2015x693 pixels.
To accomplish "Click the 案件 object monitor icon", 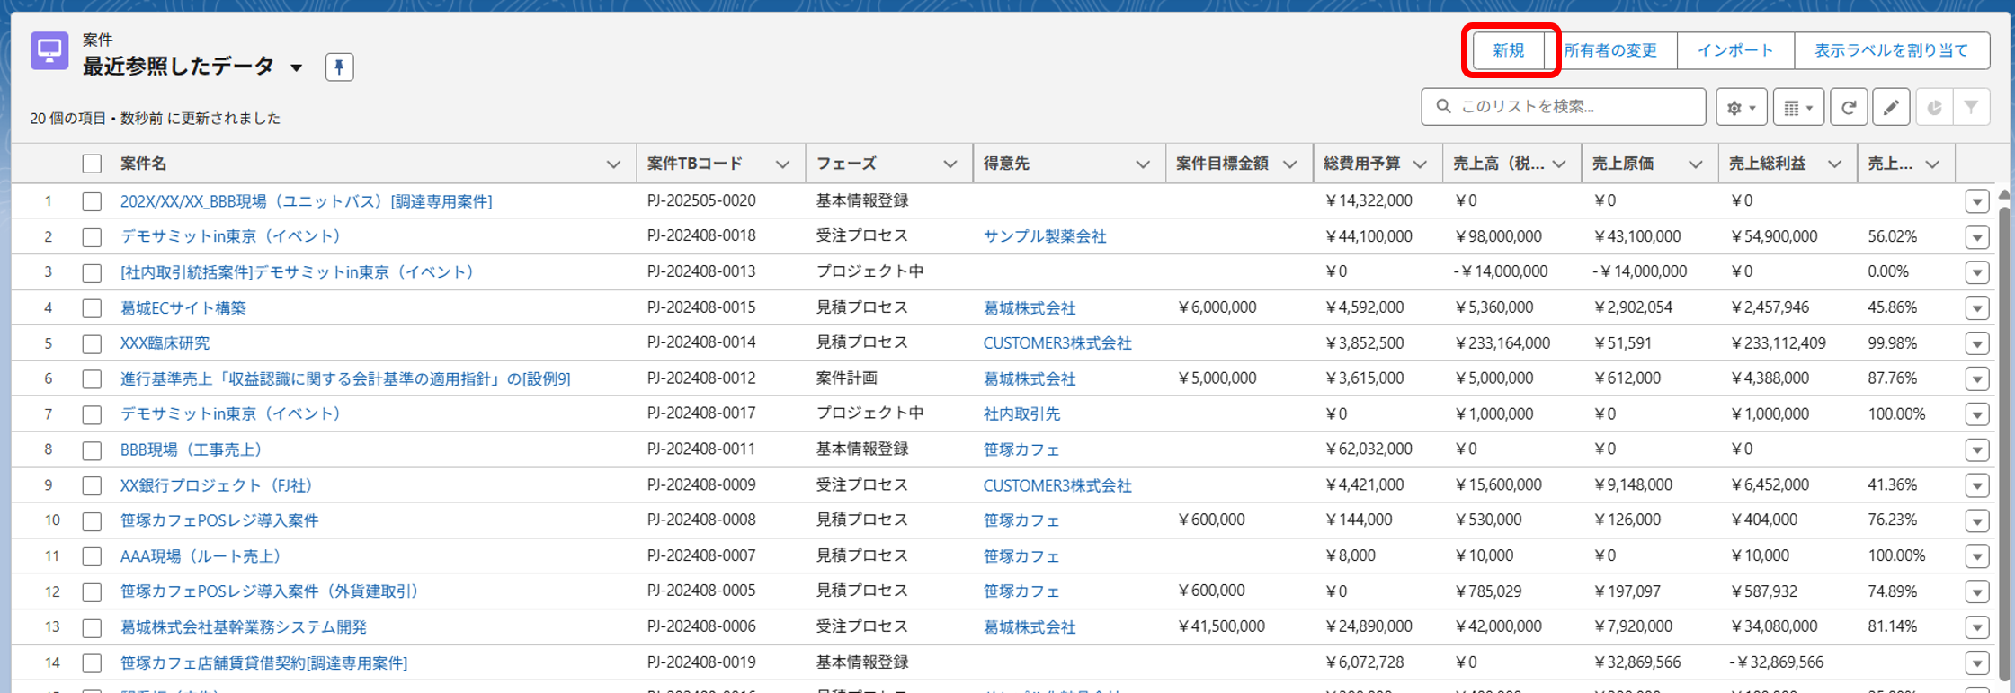I will 49,50.
